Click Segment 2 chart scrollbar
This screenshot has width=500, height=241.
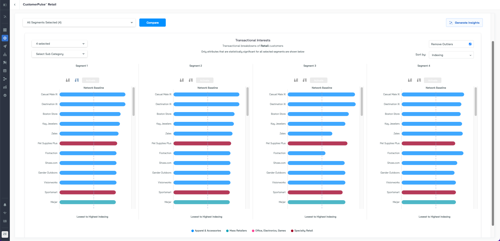(248, 101)
